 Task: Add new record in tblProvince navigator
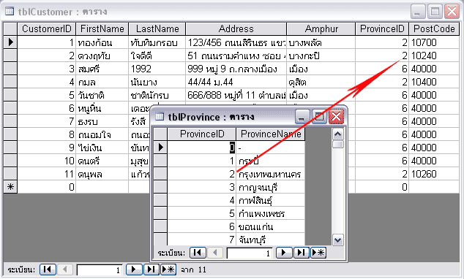tap(318, 253)
